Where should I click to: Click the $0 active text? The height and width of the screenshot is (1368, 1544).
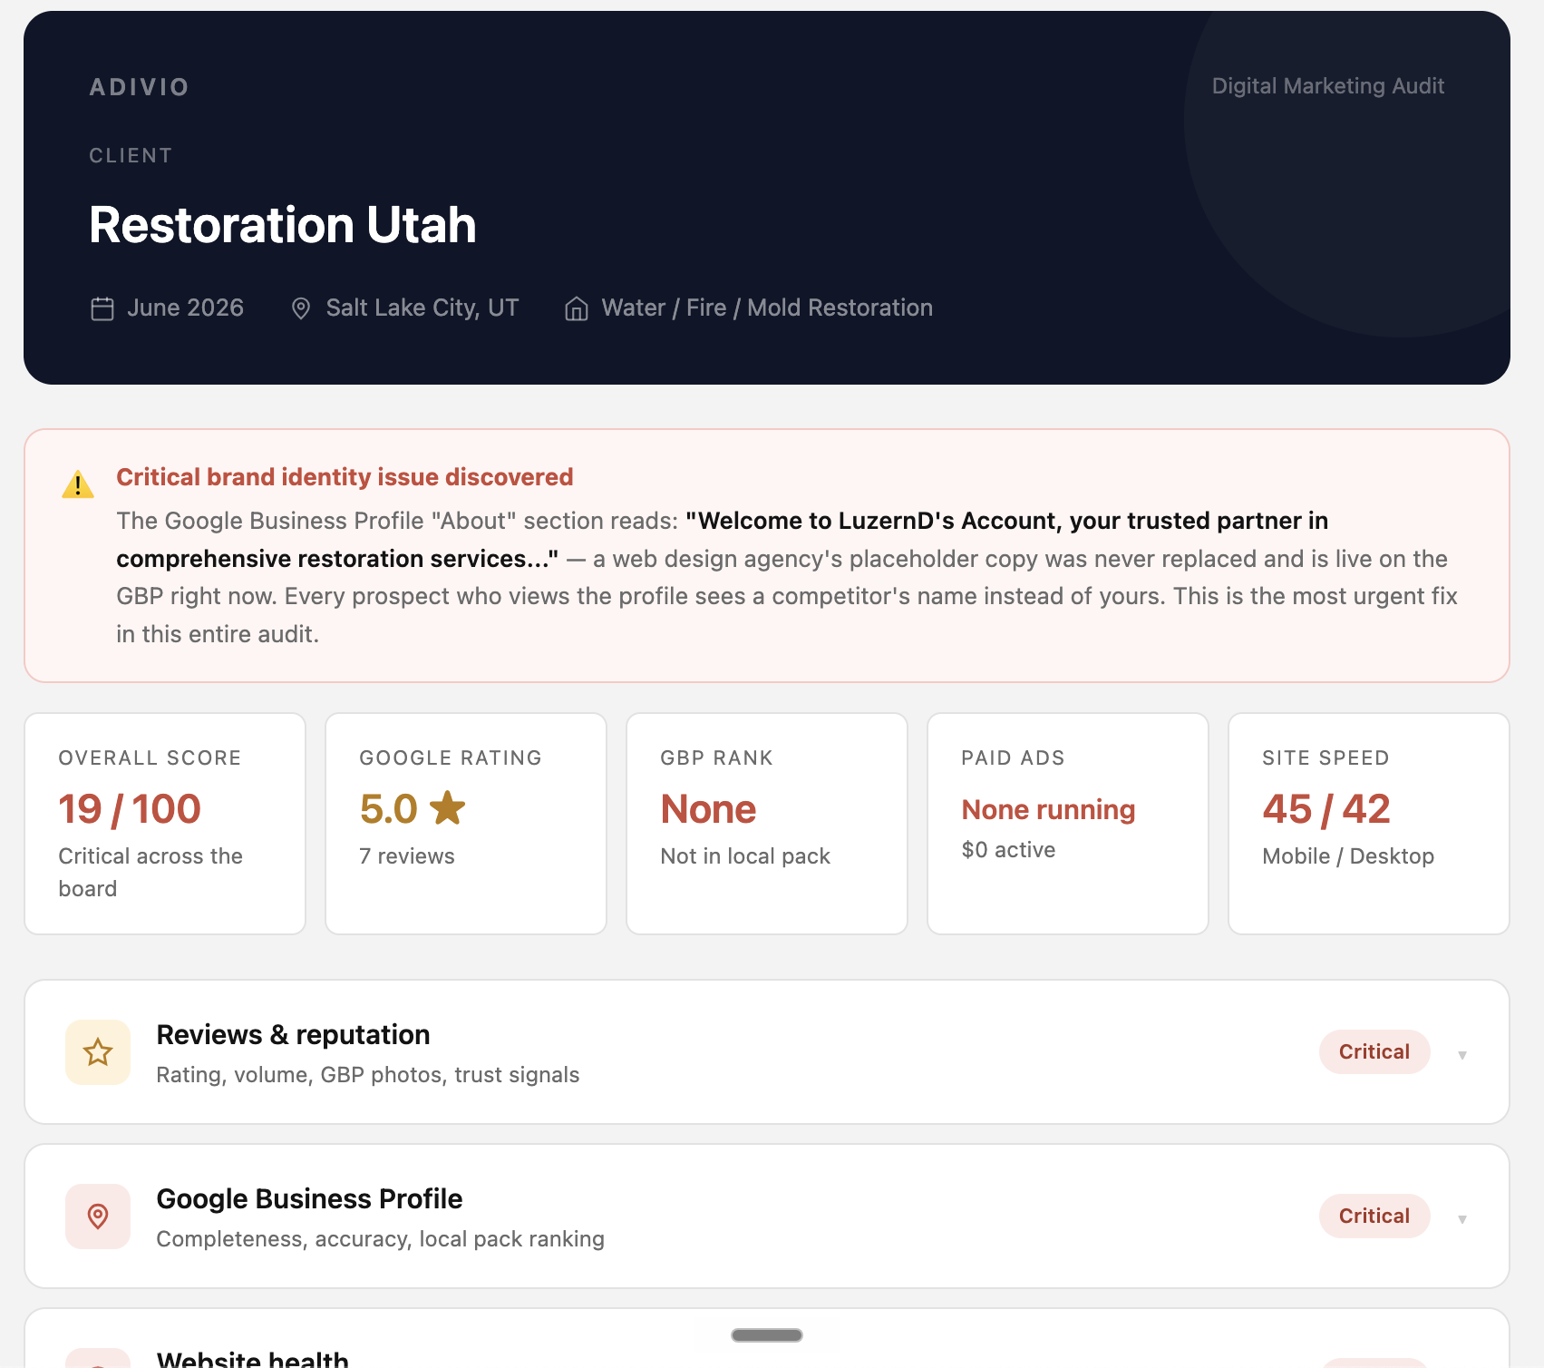click(1008, 850)
